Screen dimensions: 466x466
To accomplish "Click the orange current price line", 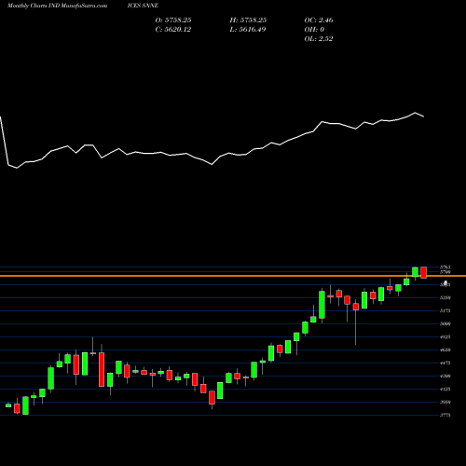I will point(233,276).
